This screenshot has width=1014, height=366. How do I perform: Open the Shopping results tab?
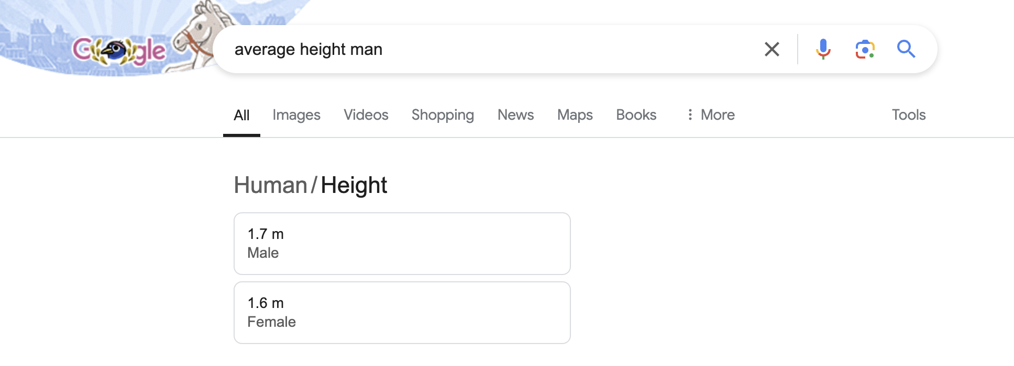[x=443, y=115]
